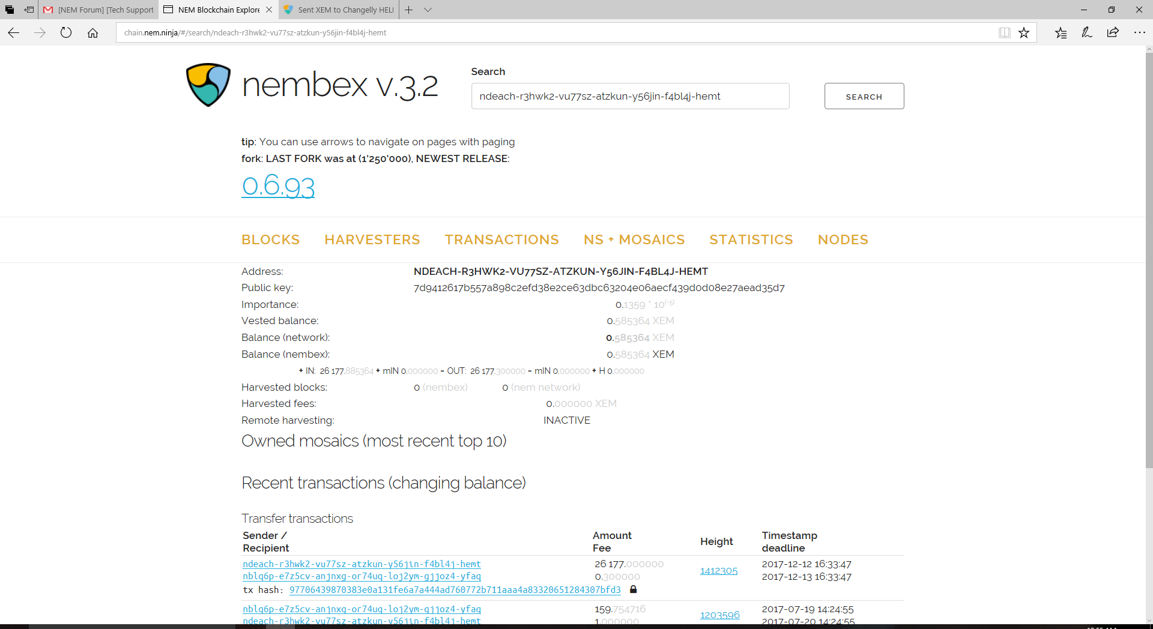Click the INACTIVE remote harvesting status
This screenshot has height=629, width=1153.
[x=567, y=420]
